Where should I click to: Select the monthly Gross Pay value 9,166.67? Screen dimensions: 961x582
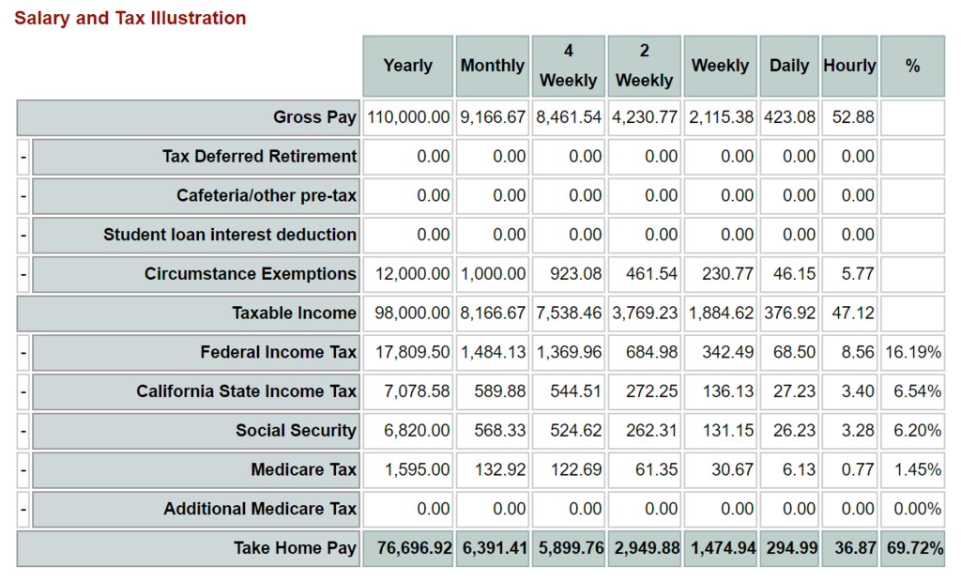tap(493, 117)
